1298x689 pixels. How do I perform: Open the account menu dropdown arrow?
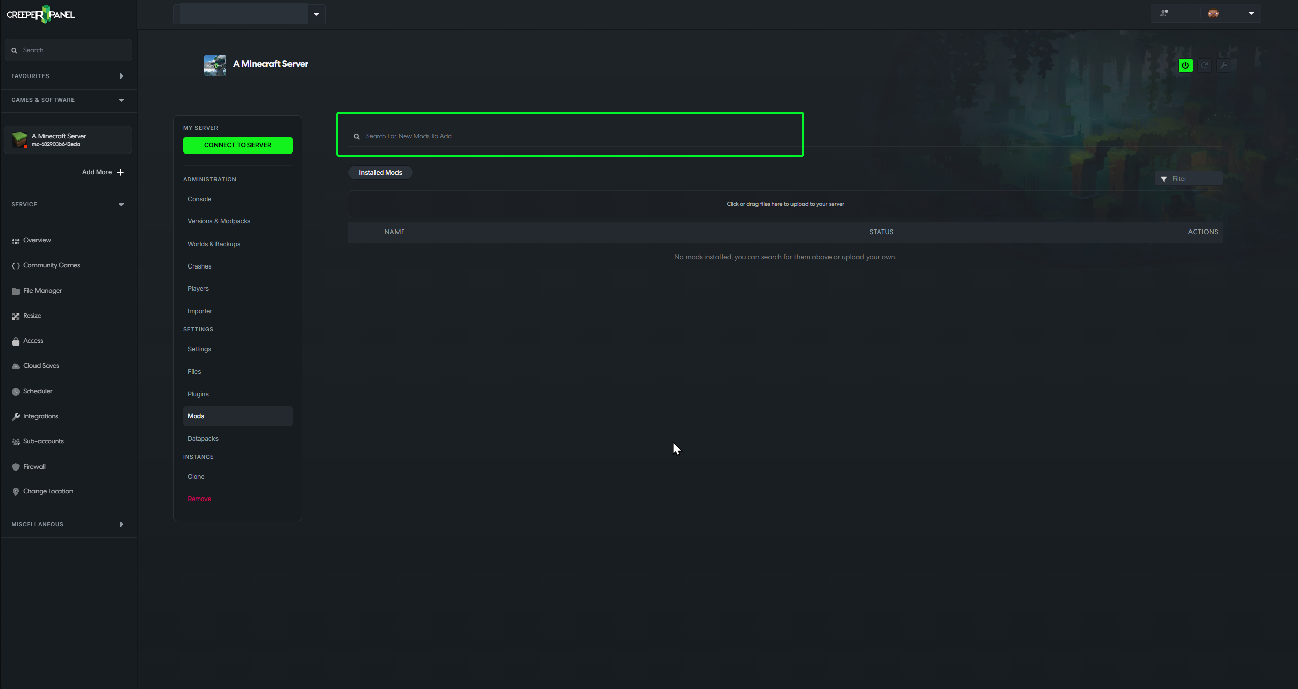pyautogui.click(x=1251, y=13)
